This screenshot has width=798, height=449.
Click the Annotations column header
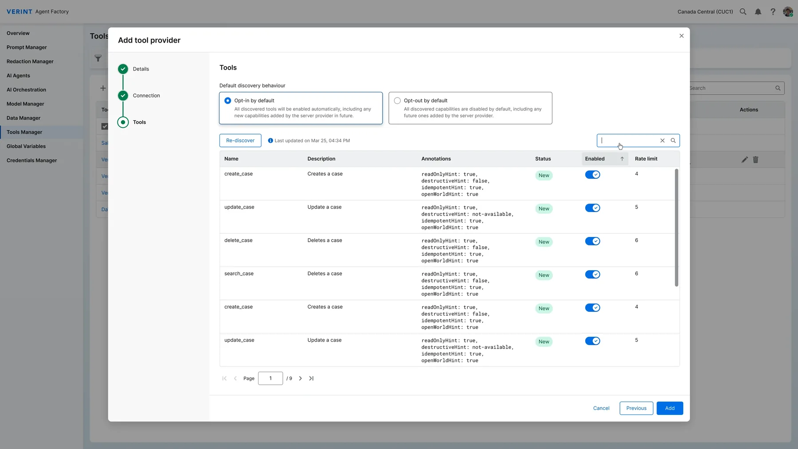coord(436,159)
